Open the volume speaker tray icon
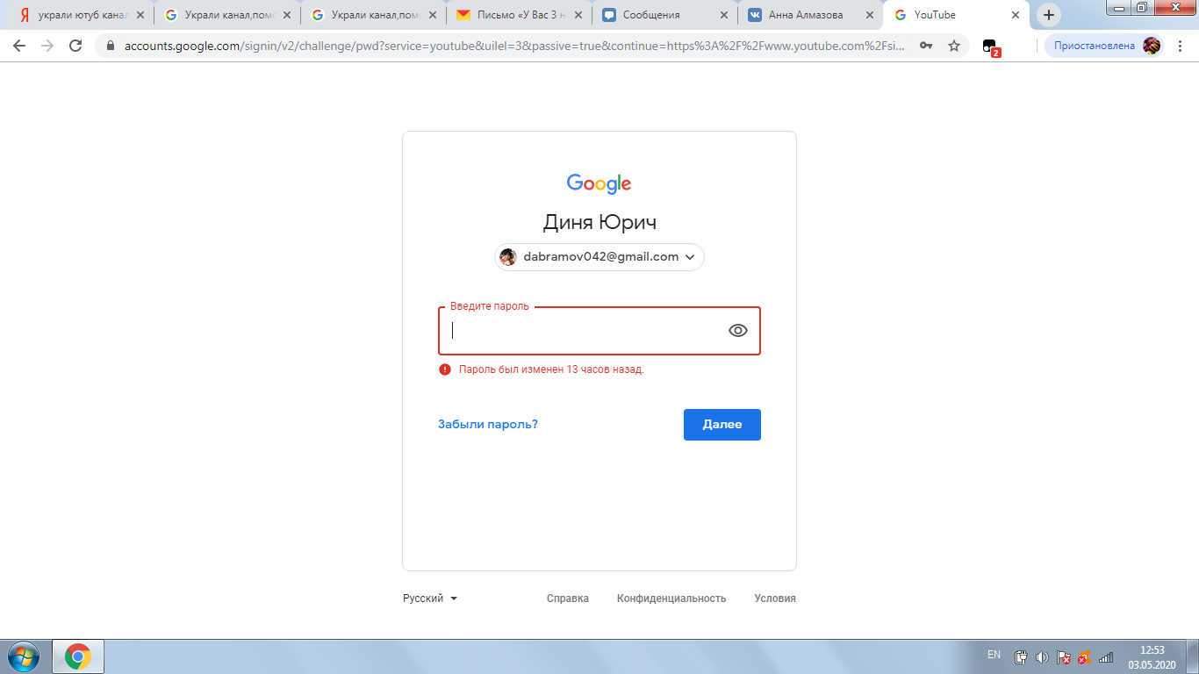 coord(1042,656)
